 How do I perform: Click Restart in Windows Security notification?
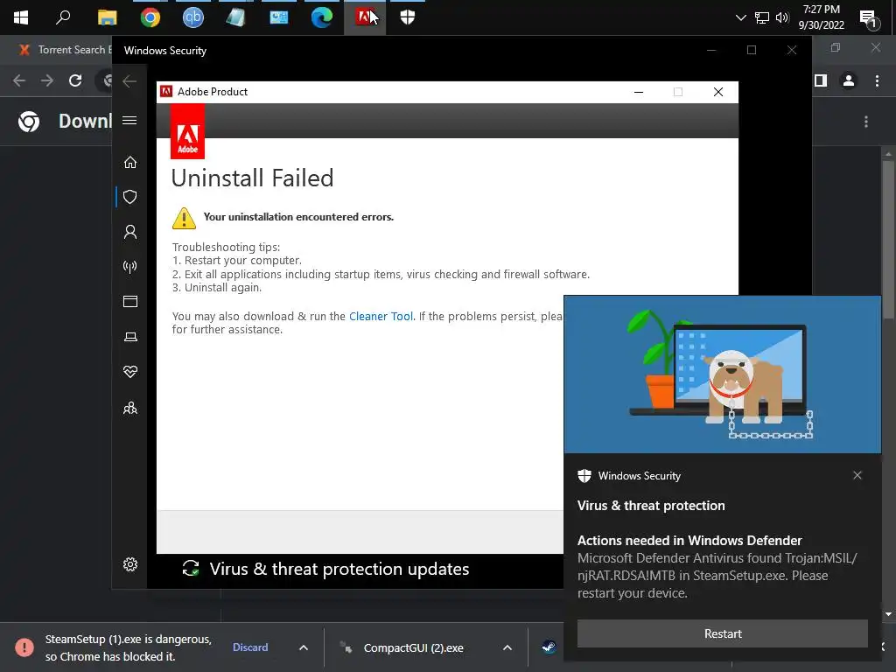(x=722, y=633)
